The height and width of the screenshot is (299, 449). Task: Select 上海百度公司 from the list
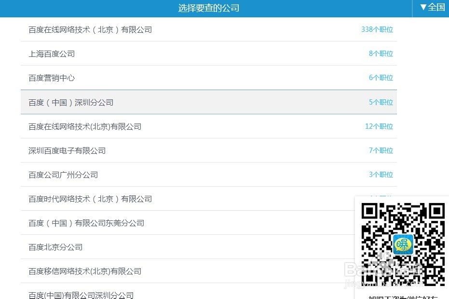(51, 54)
